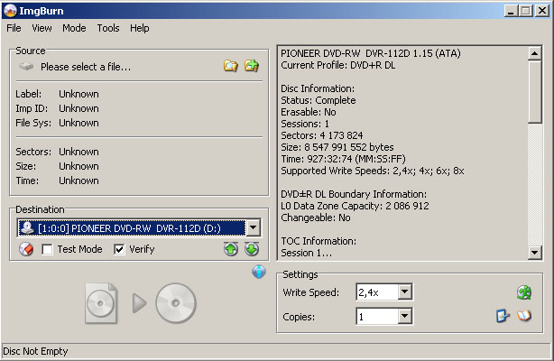Expand the Destination drive dropdown
554x361 pixels.
tap(254, 228)
